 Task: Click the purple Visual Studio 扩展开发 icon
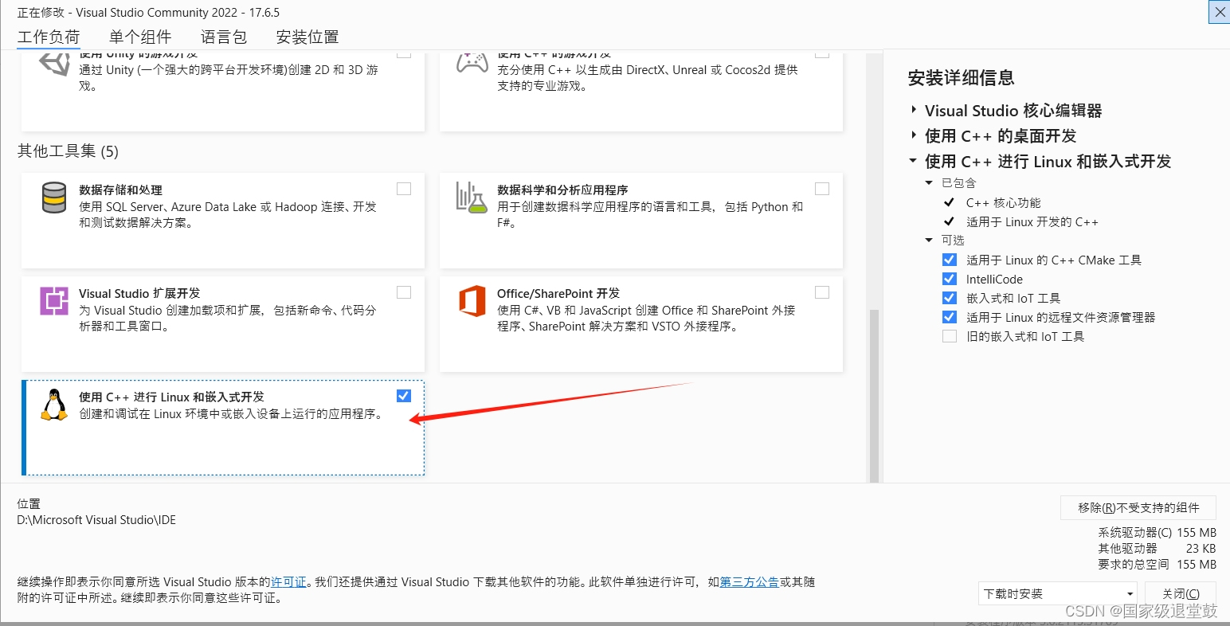(x=54, y=301)
